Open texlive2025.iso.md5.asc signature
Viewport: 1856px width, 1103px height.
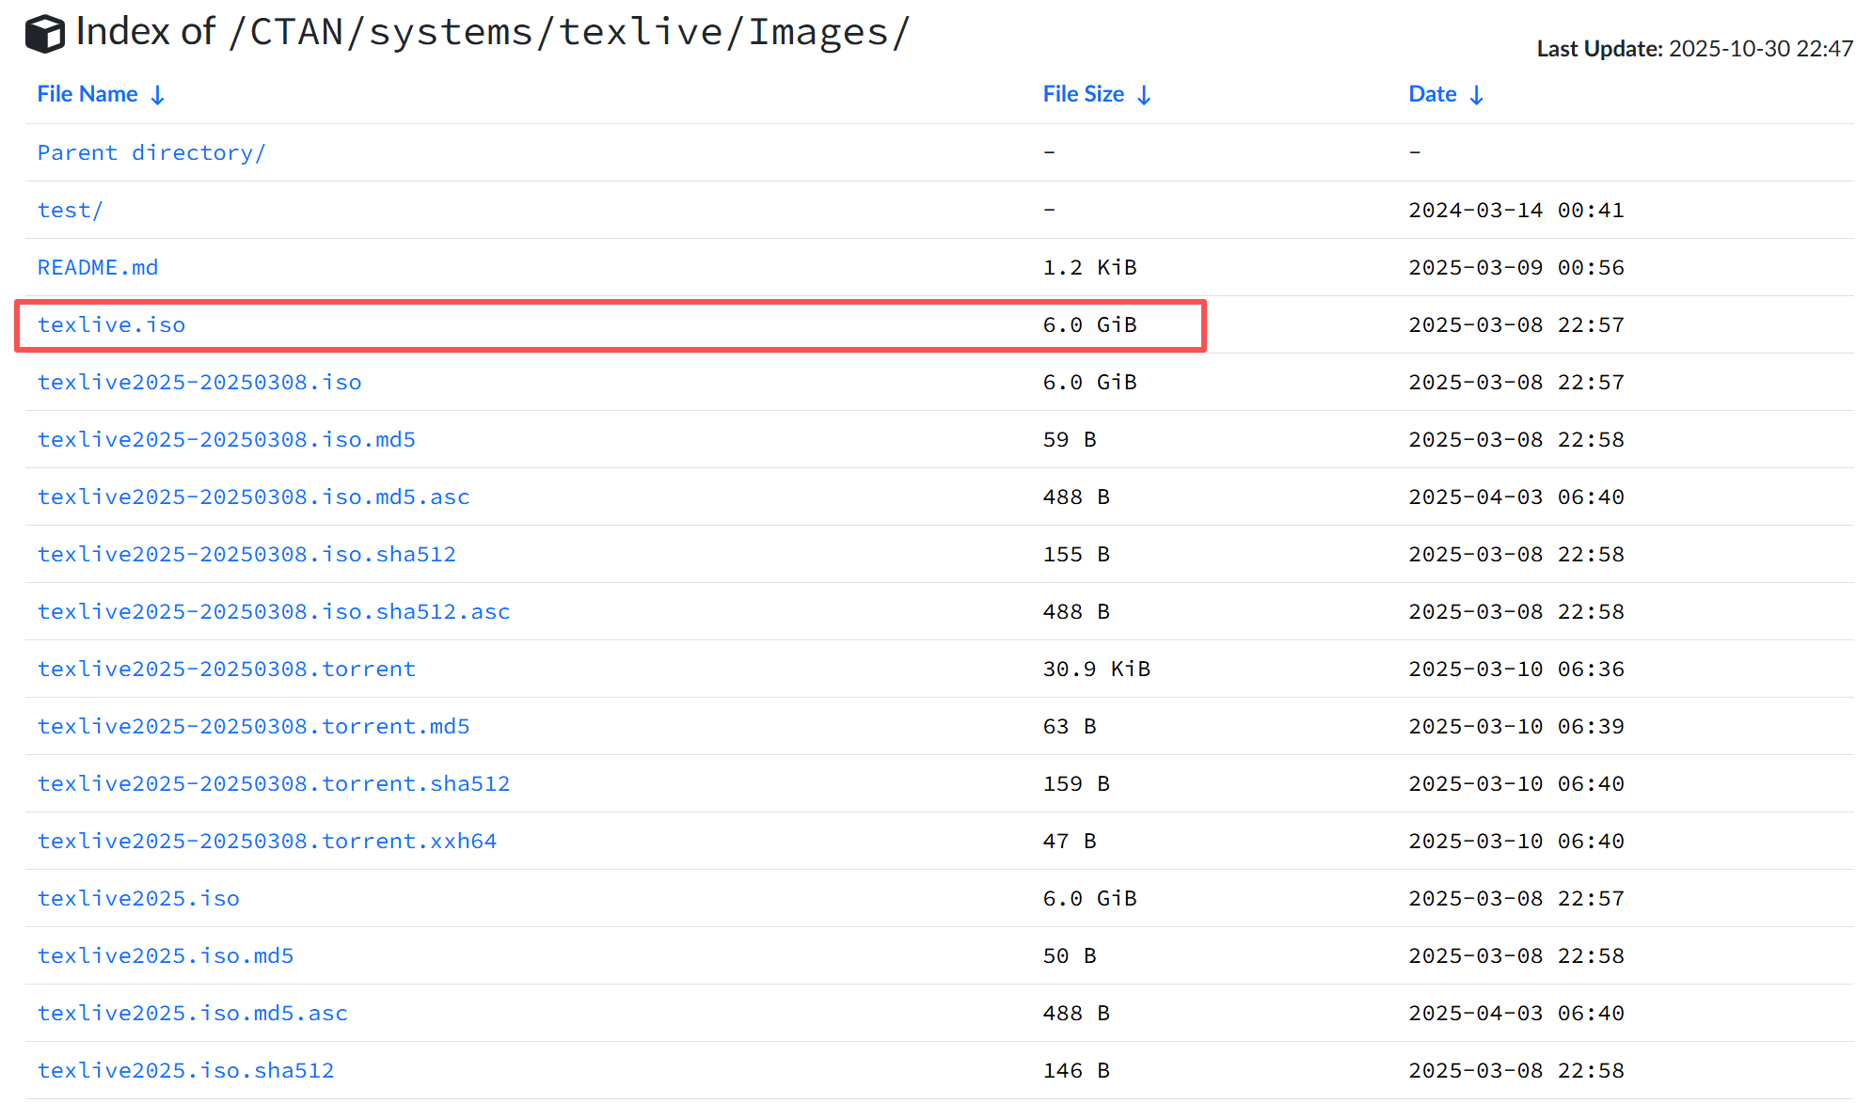pyautogui.click(x=193, y=1013)
